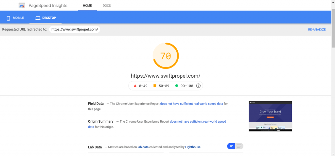
Task: Click the PageSpeed Insights logo icon
Action: [22, 6]
